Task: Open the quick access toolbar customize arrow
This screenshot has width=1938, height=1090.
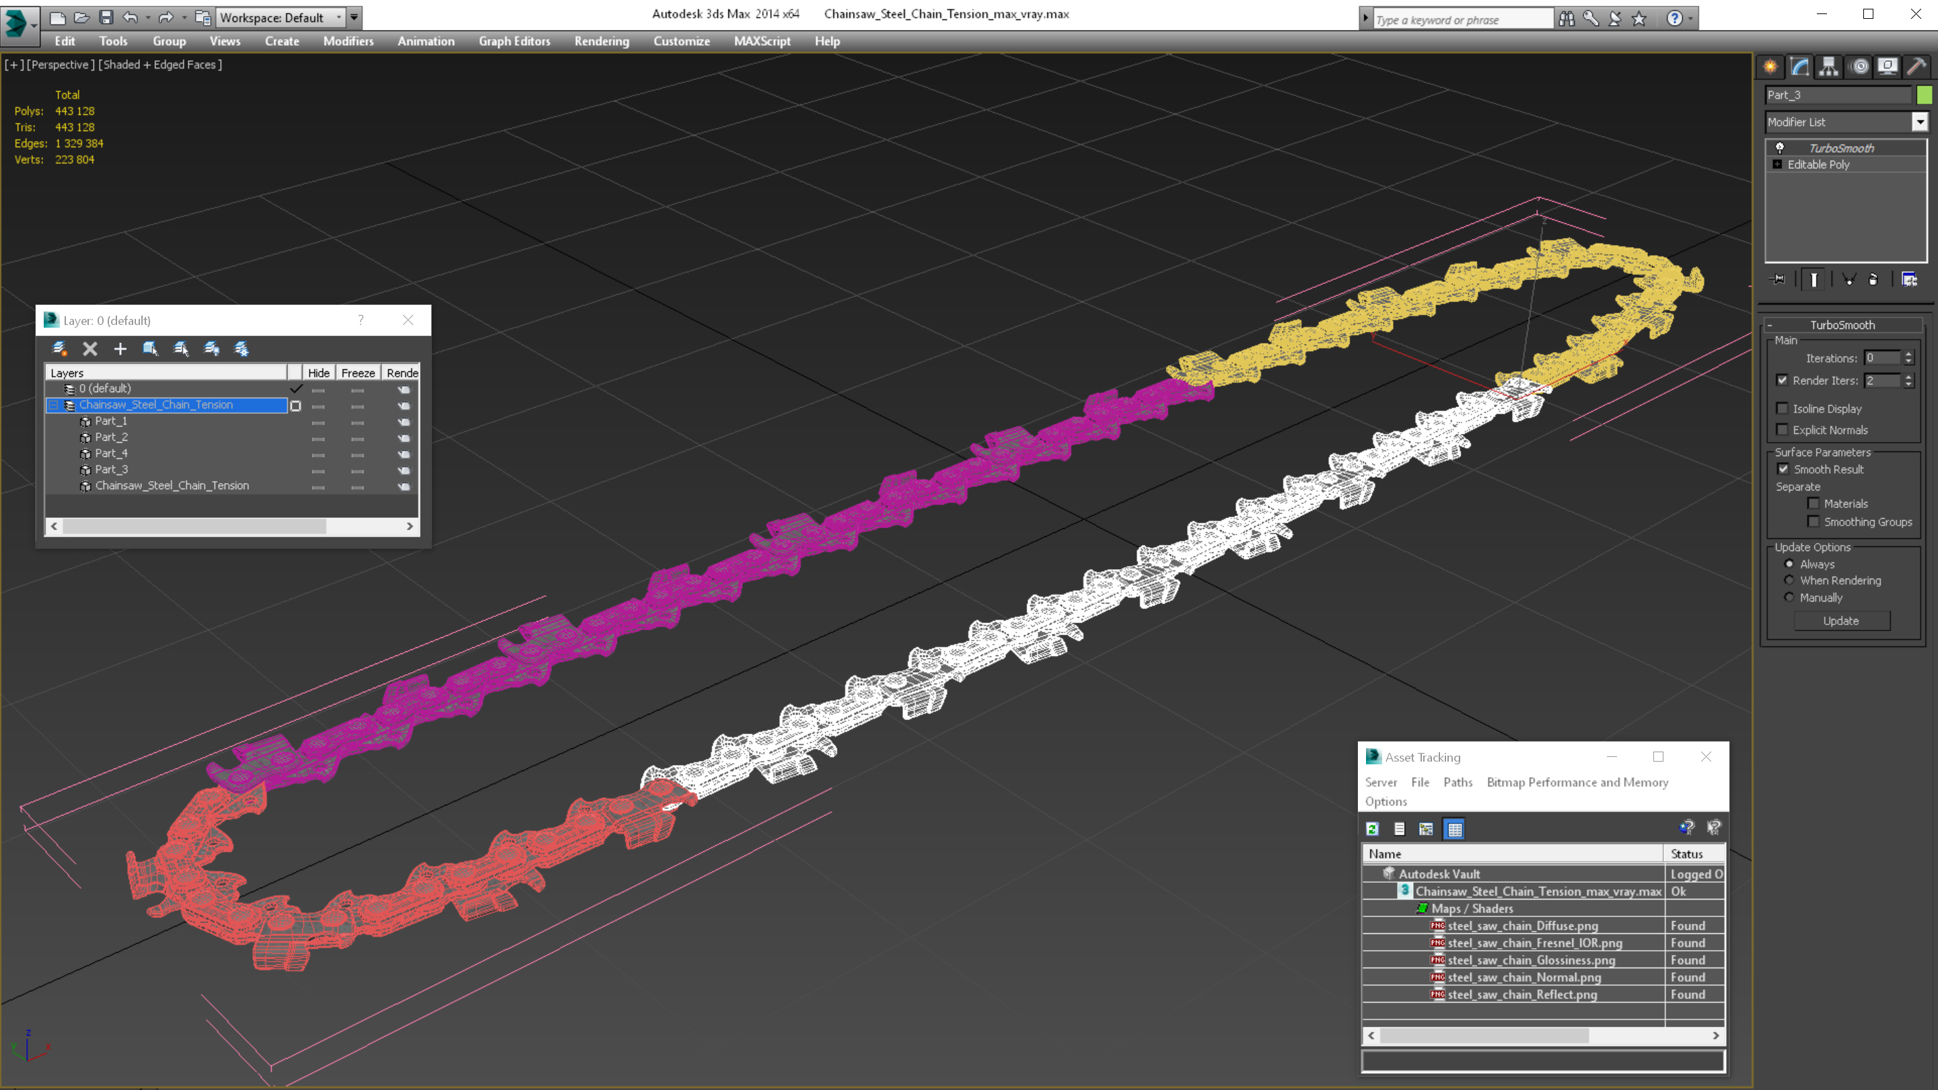Action: click(x=353, y=17)
